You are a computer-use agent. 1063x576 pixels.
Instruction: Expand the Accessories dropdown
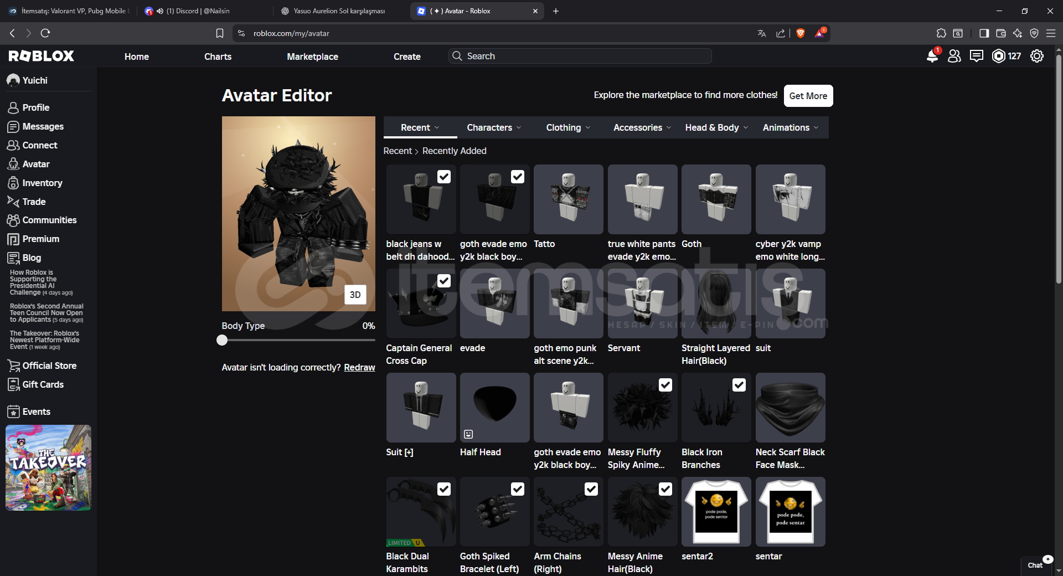pyautogui.click(x=642, y=127)
